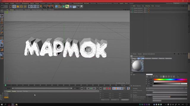Click the green start marker on the timeline ruler
This screenshot has height=106, width=190.
(5, 85)
